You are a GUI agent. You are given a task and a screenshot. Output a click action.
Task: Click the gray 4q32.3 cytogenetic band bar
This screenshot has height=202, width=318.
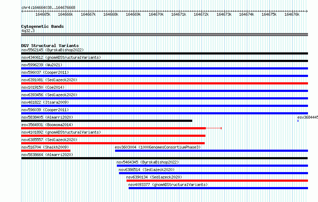(x=164, y=35)
